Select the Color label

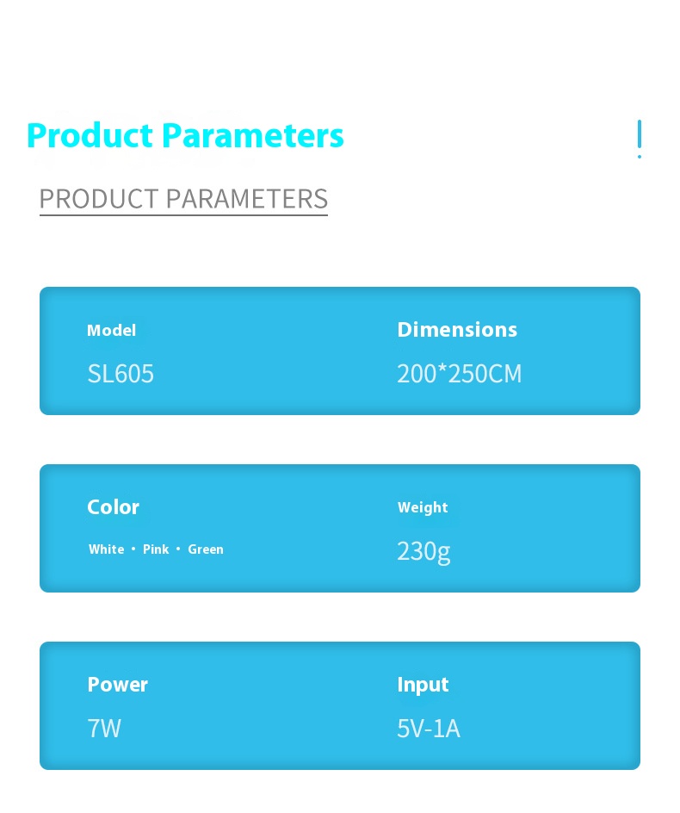pyautogui.click(x=113, y=507)
